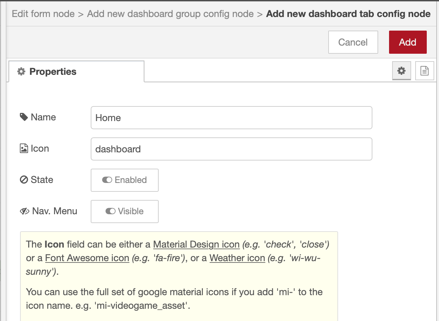
Task: Click the eye-slash icon beside Nav. Menu
Action: point(24,211)
